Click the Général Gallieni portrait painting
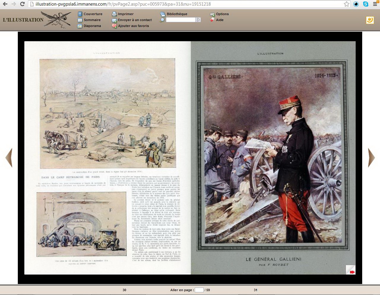Screen dimensions: 380x295 point(272,156)
